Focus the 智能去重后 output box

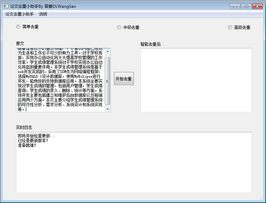(x=196, y=80)
